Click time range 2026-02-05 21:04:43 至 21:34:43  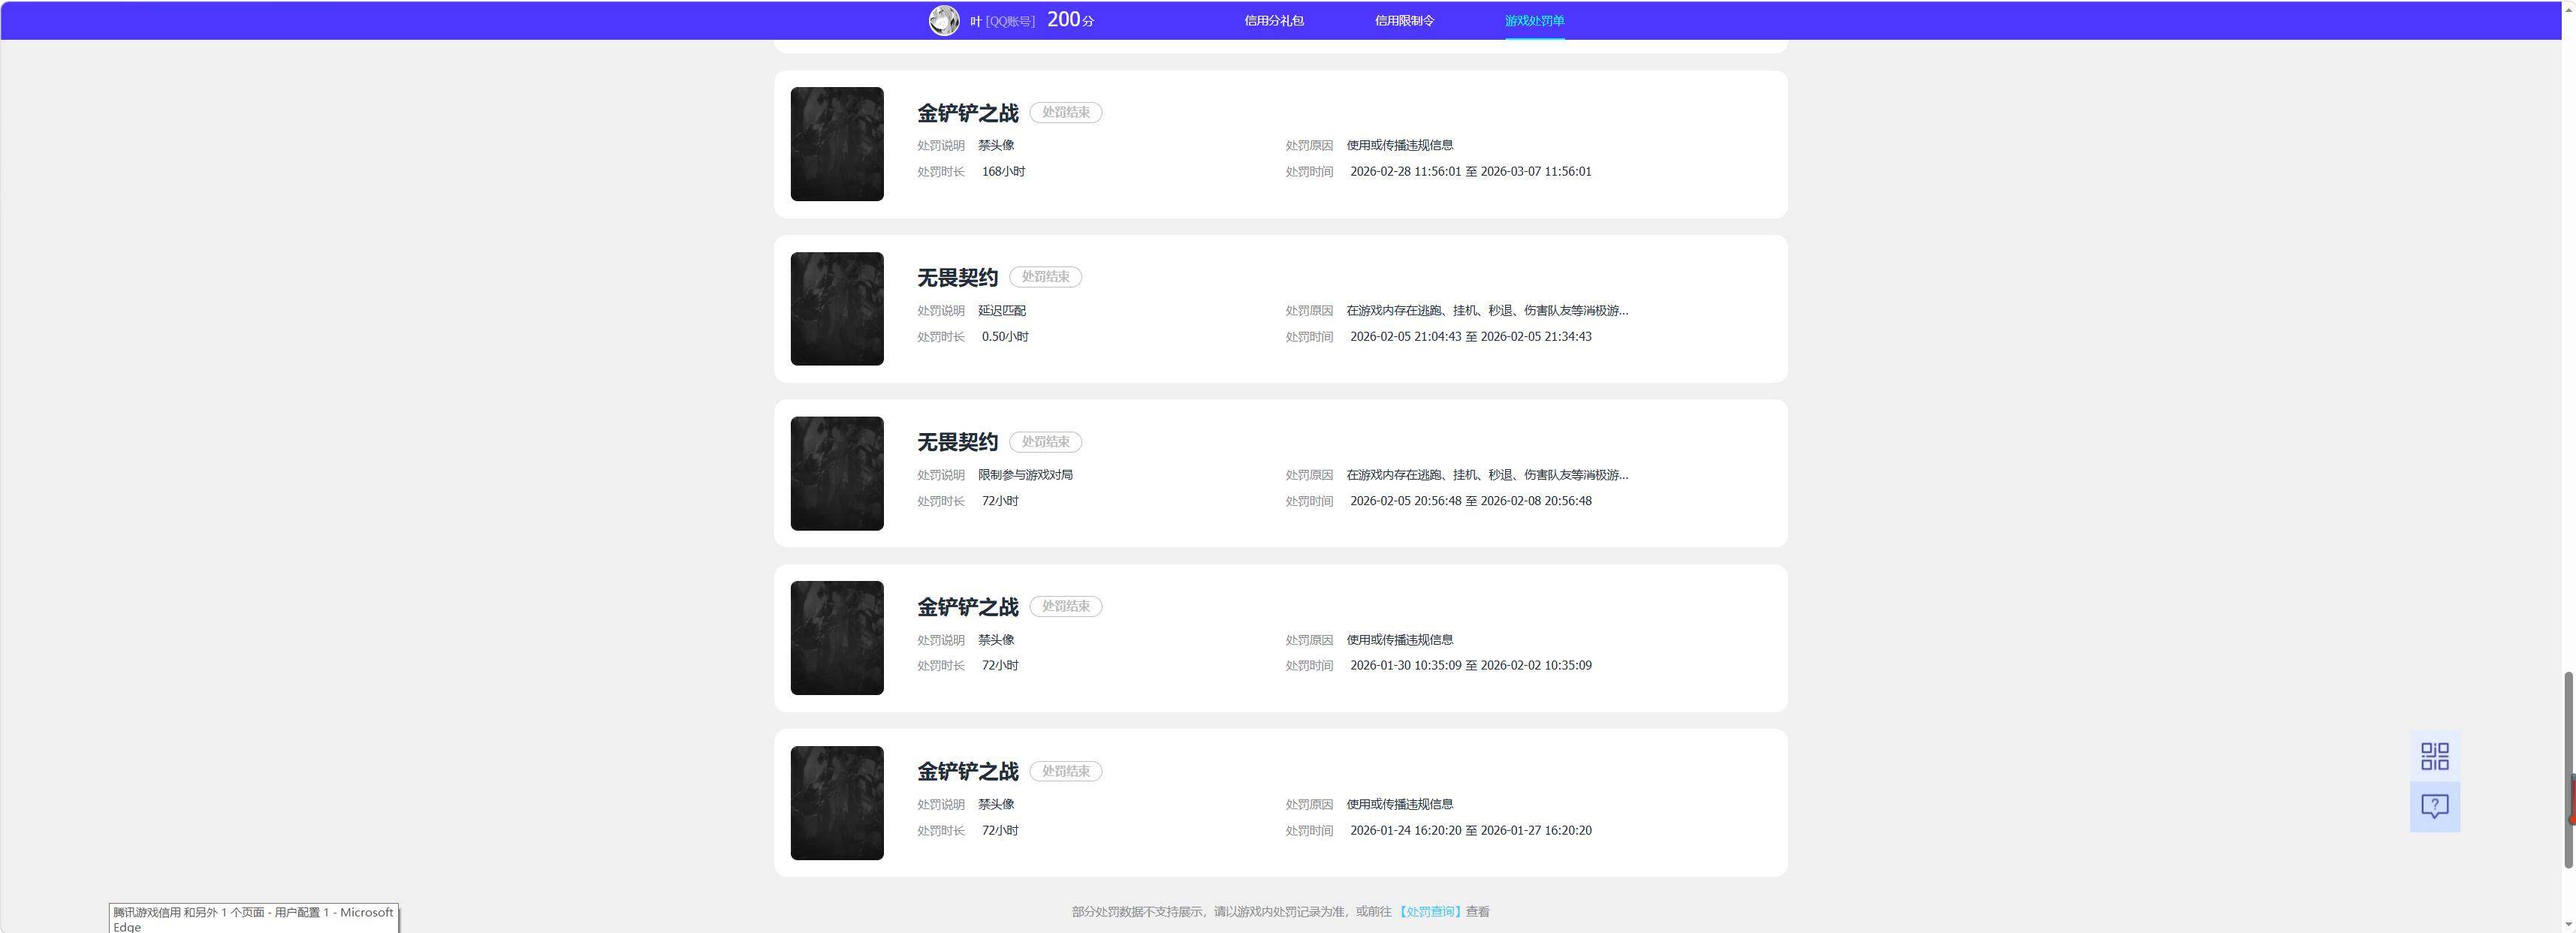click(x=1470, y=336)
